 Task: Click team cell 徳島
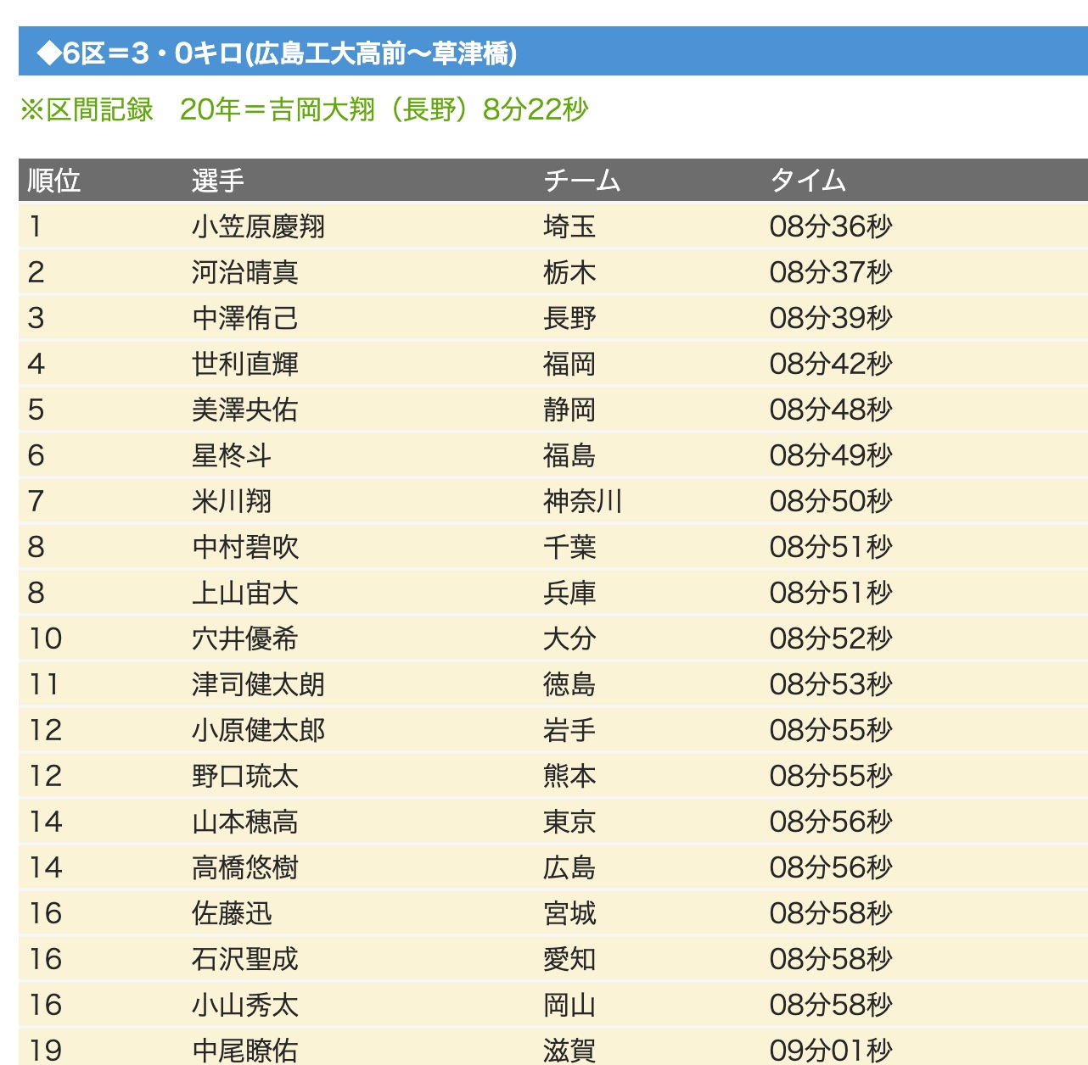pos(569,684)
